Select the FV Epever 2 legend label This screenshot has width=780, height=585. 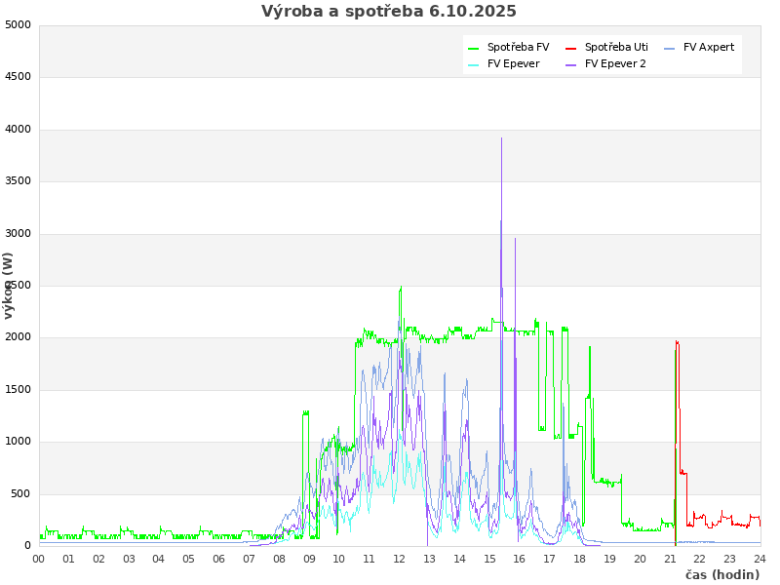pyautogui.click(x=615, y=64)
